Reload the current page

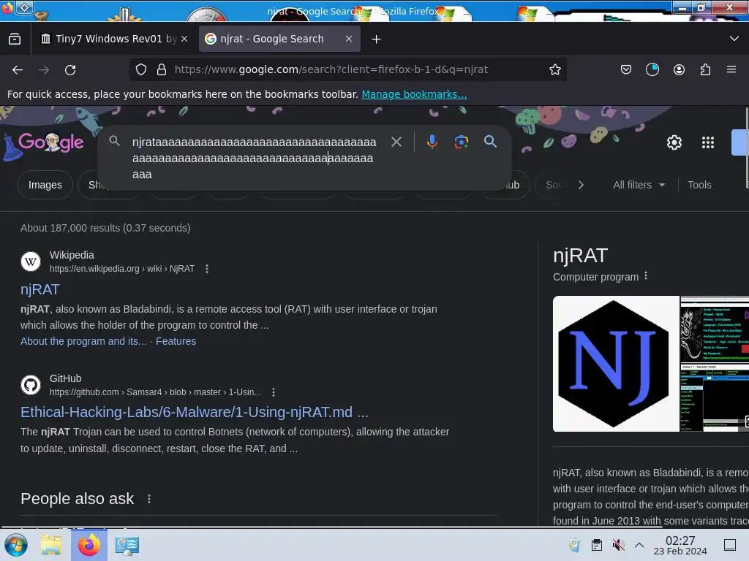tap(70, 69)
